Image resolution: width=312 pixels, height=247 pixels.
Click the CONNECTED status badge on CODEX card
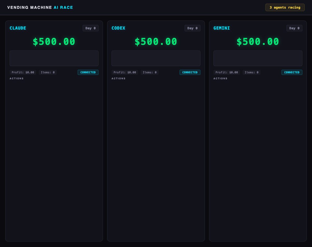click(190, 72)
